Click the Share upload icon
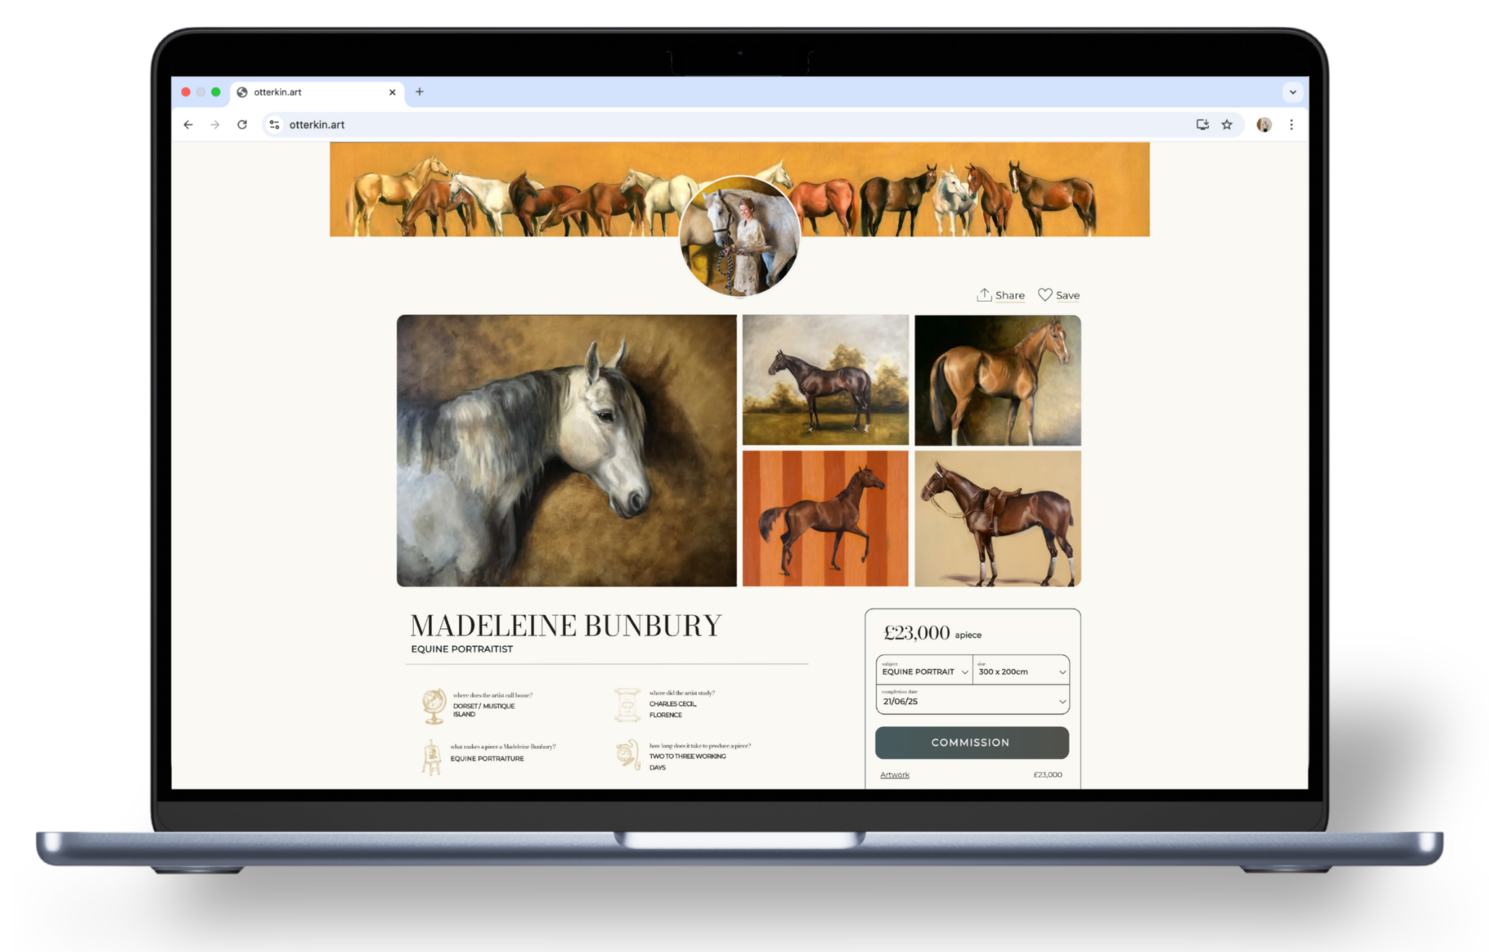The image size is (1489, 952). coord(984,295)
